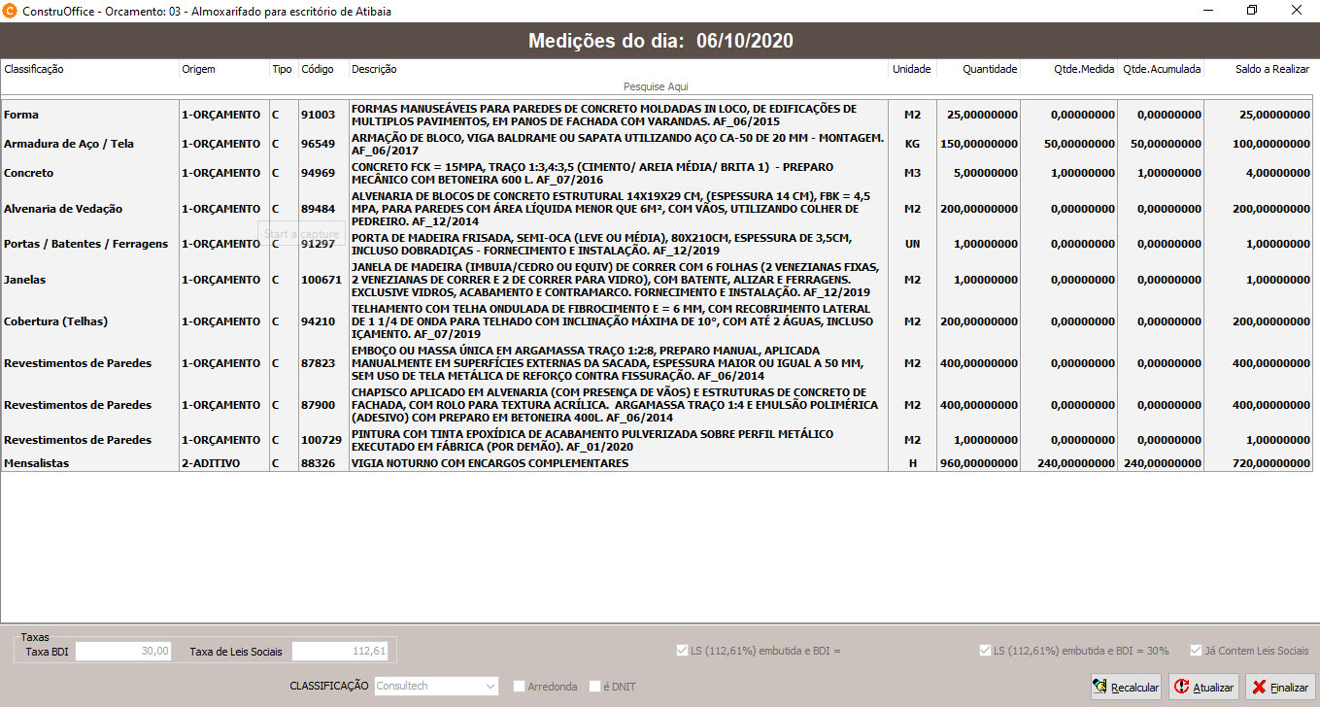Click the Pesquise Aqui search row
This screenshot has height=707, width=1320.
click(656, 86)
